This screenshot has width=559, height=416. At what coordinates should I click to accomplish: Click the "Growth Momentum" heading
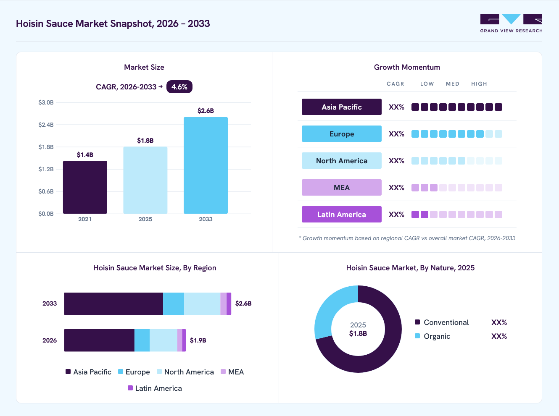tap(407, 67)
